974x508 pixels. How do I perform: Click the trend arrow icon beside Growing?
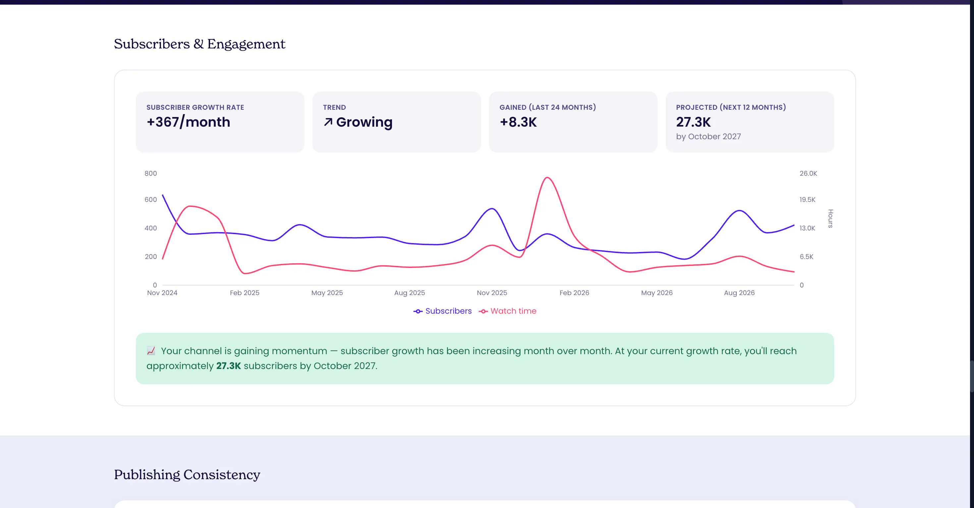click(x=328, y=122)
